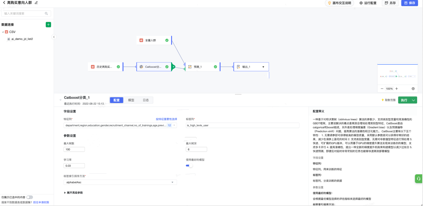423x206 pixels.
Task: Open dropdown arrow next to 执行 button
Action: click(x=414, y=100)
